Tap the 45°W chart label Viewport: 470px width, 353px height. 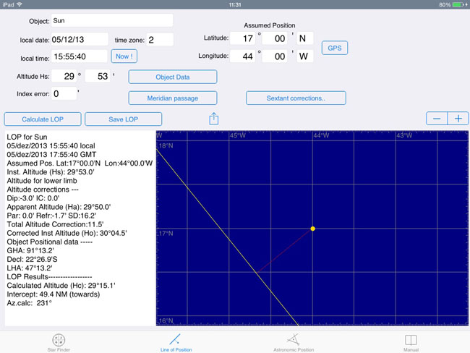click(x=238, y=135)
